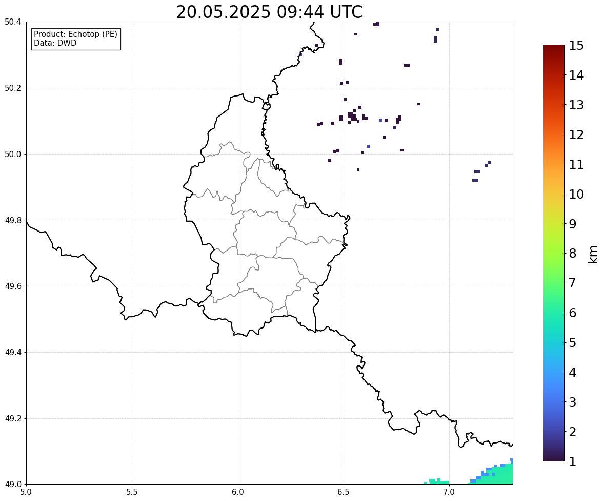This screenshot has width=604, height=501.
Task: Click the dense dark echo cluster near 50.1 latitude
Action: (352, 115)
